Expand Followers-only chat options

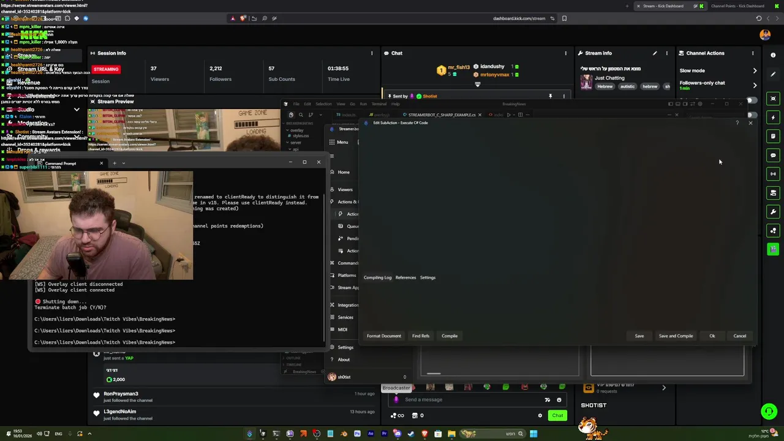(x=755, y=85)
